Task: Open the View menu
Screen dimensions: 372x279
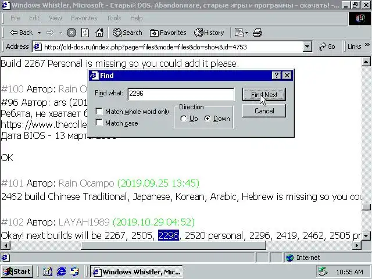Action: tap(55, 18)
